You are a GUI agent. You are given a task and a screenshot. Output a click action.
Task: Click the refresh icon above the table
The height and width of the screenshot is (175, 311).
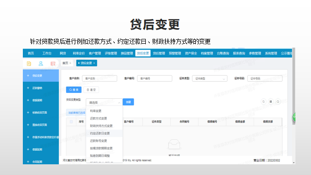[263, 102]
